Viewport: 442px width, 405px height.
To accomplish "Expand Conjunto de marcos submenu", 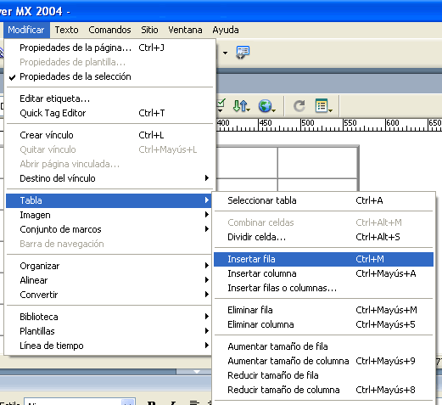I will (109, 229).
